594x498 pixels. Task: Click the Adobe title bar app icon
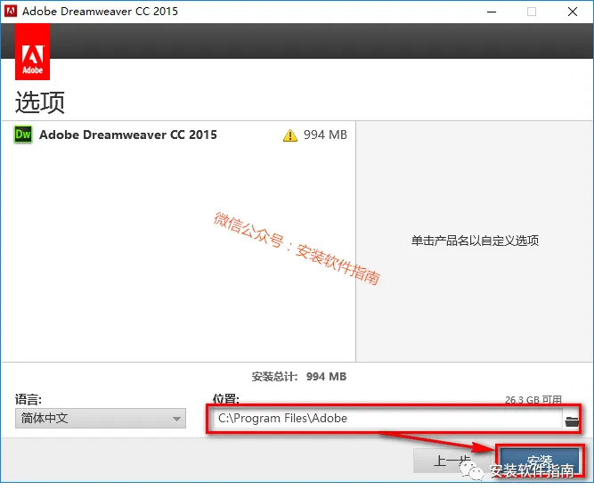coord(11,11)
